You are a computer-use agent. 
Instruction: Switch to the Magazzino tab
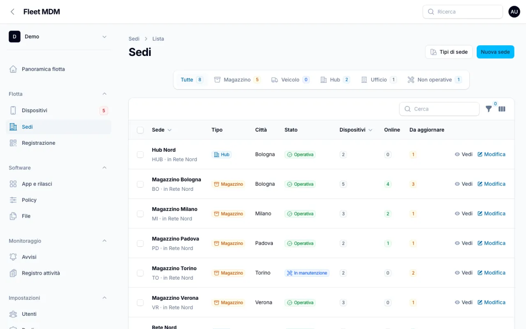pyautogui.click(x=237, y=80)
